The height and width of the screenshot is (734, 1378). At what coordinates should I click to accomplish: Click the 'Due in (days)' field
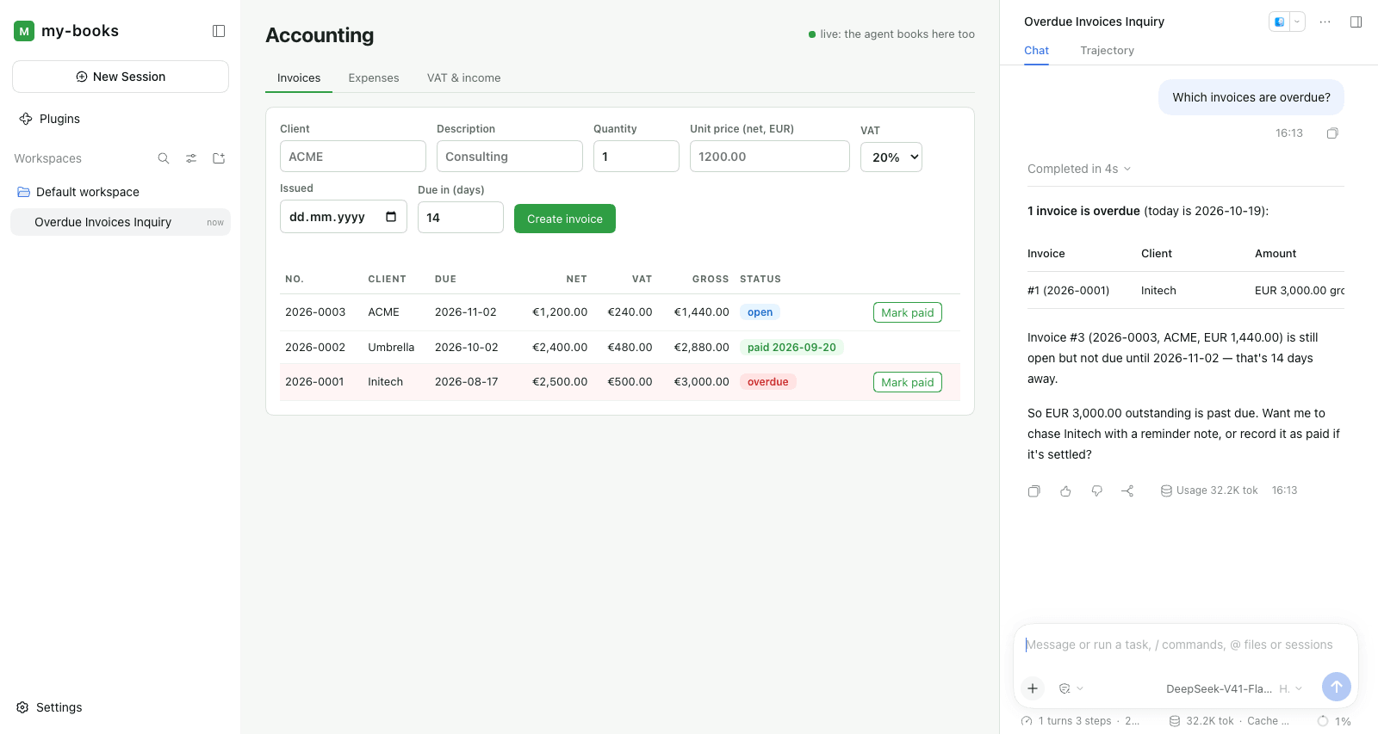coord(461,218)
